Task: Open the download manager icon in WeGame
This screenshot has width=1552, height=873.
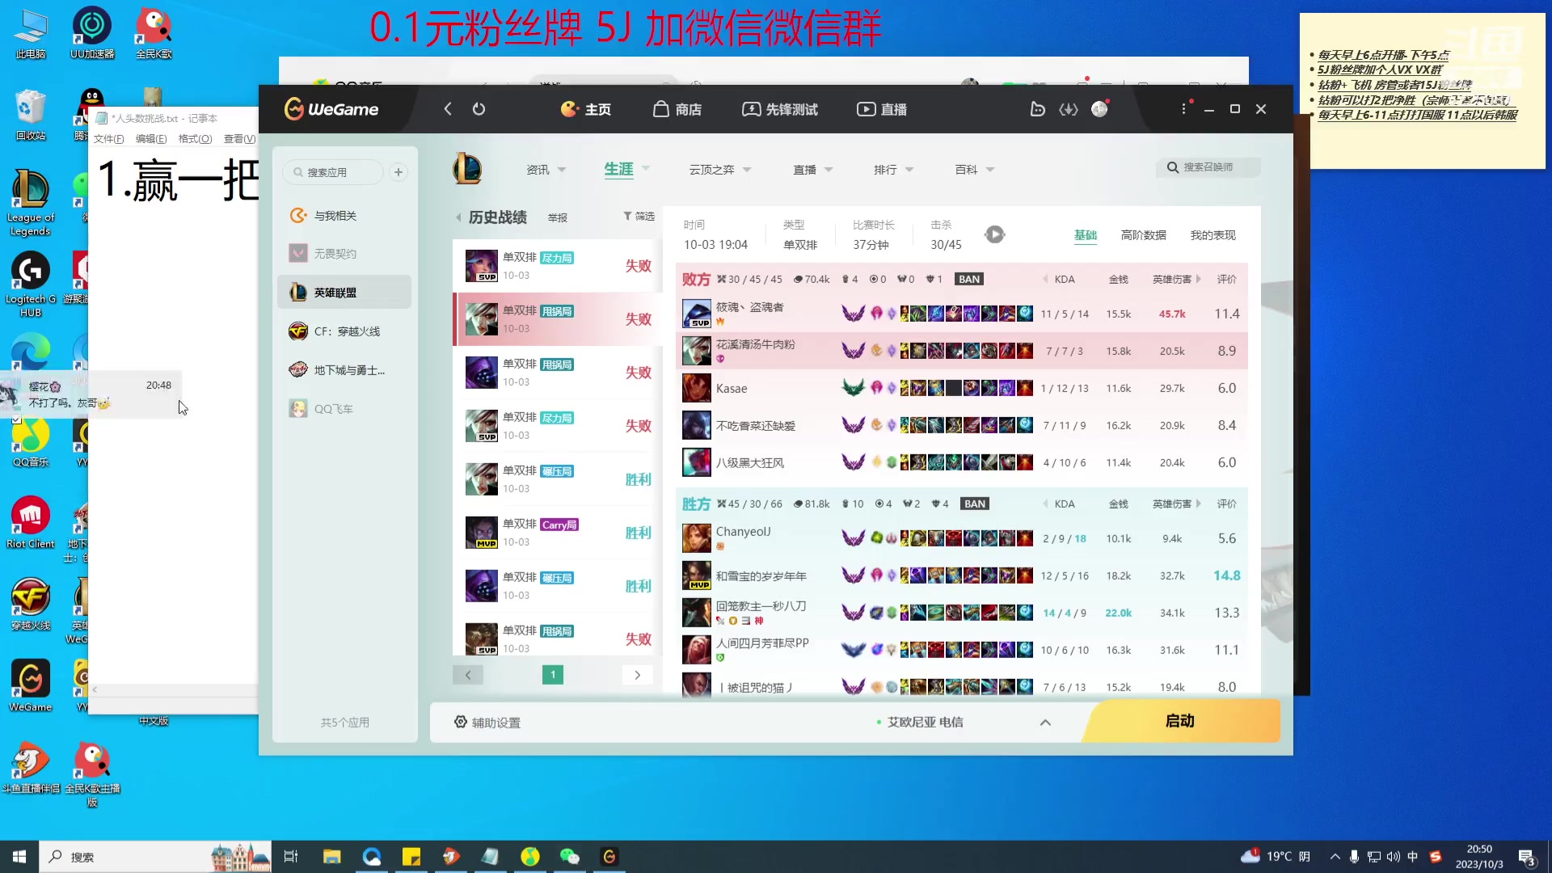Action: pyautogui.click(x=1068, y=109)
